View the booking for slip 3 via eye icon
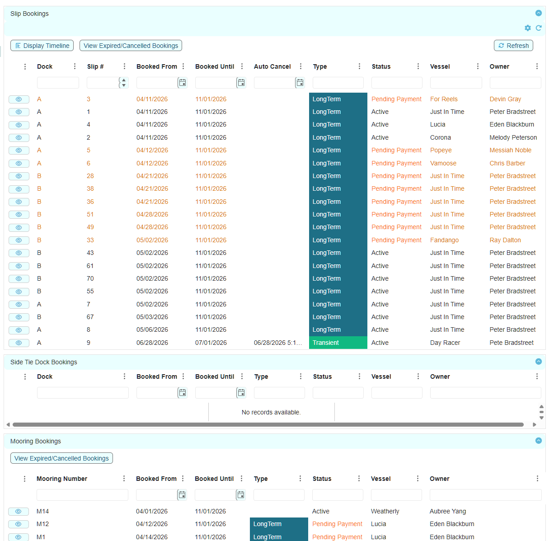The width and height of the screenshot is (554, 541). click(19, 99)
